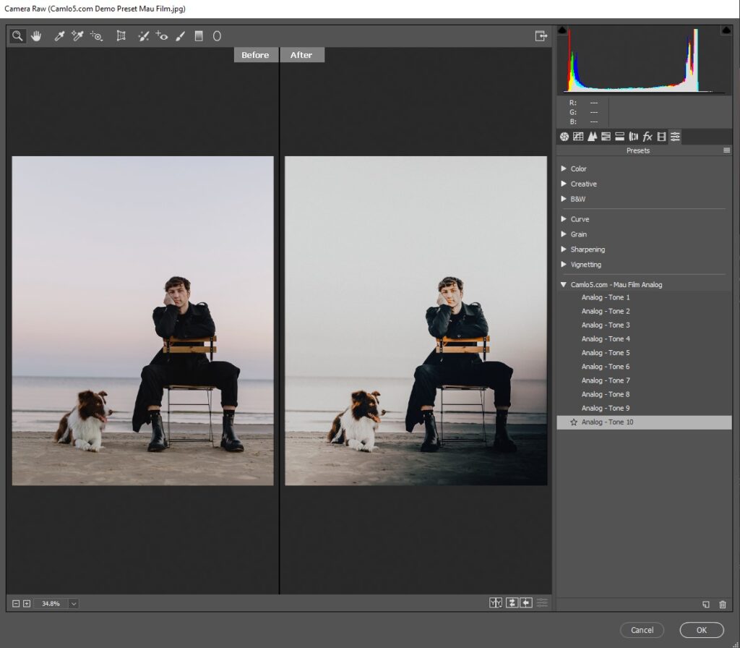Toggle the highlight clipping warning
740x648 pixels.
tap(726, 30)
